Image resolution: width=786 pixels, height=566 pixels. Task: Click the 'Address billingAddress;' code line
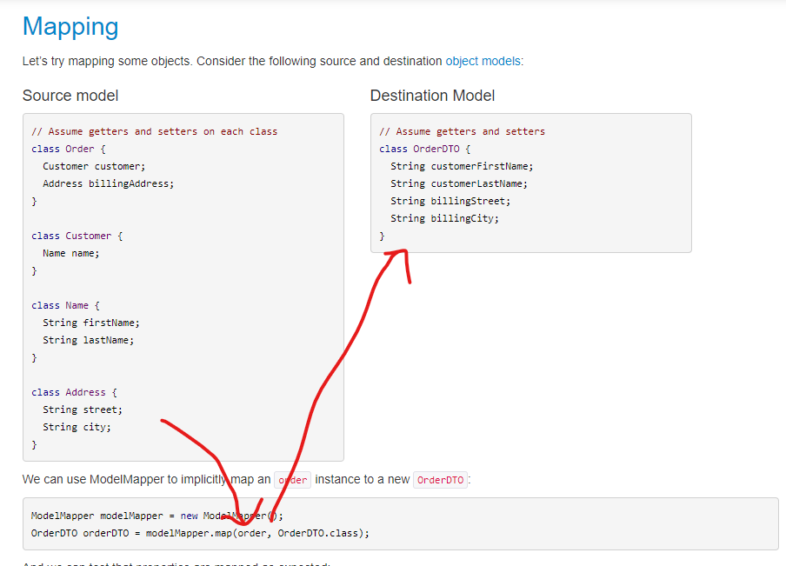click(109, 183)
